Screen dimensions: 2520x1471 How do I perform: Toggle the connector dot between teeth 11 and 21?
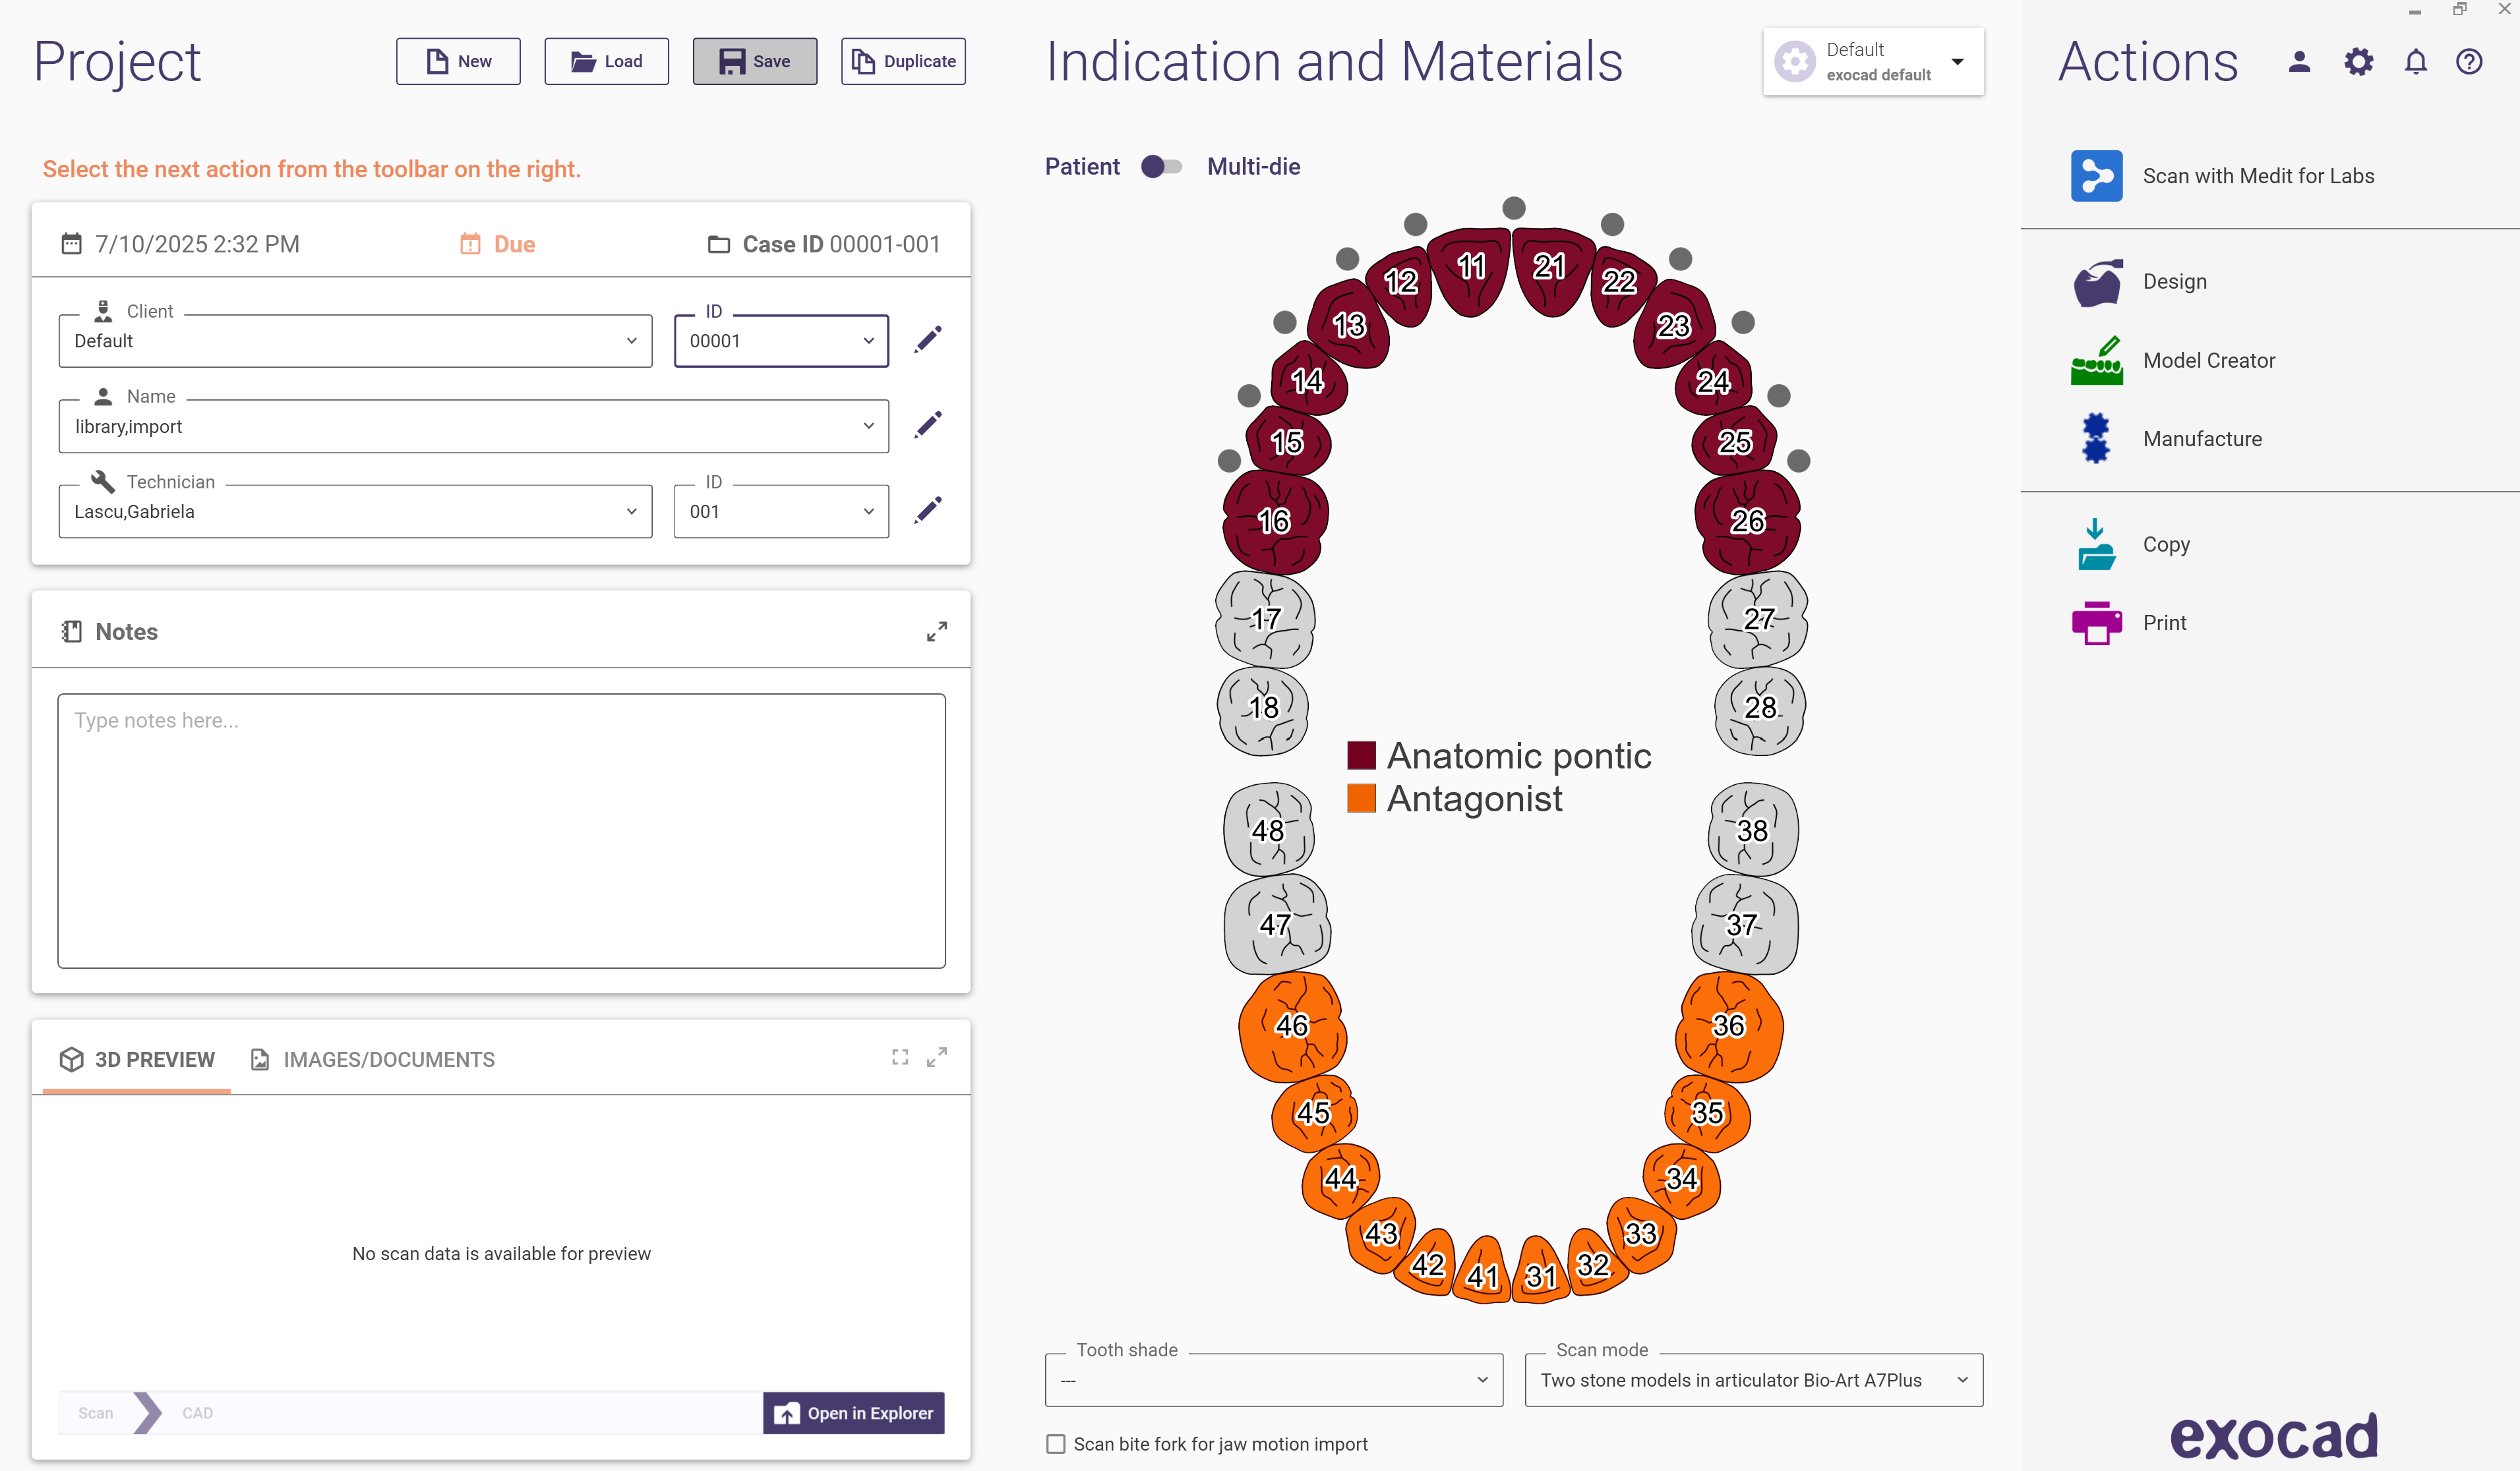(x=1513, y=208)
